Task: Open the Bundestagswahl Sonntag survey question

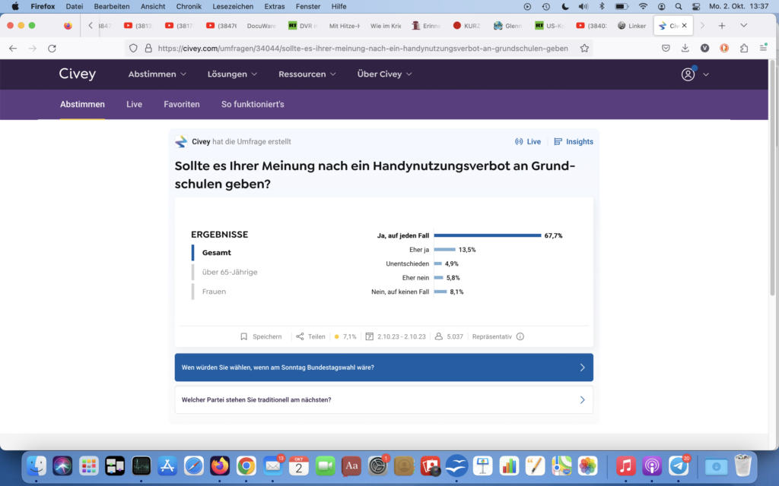Action: (383, 368)
